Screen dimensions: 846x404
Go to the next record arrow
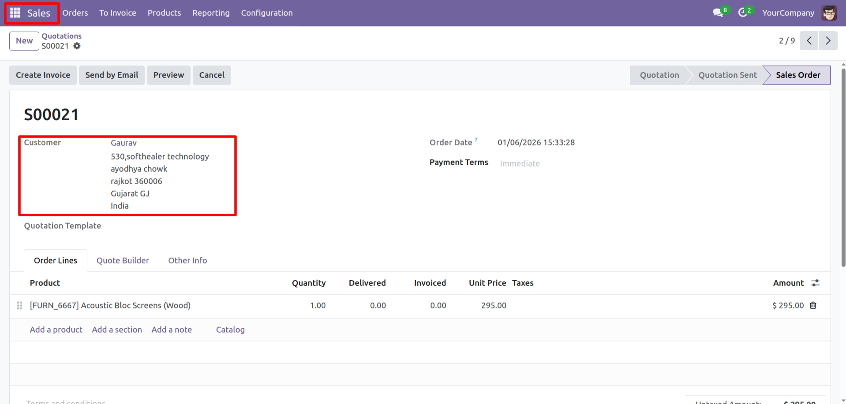[x=828, y=41]
